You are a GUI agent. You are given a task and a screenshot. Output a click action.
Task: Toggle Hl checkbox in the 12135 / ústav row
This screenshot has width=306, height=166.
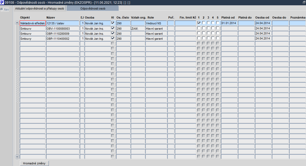113,23
